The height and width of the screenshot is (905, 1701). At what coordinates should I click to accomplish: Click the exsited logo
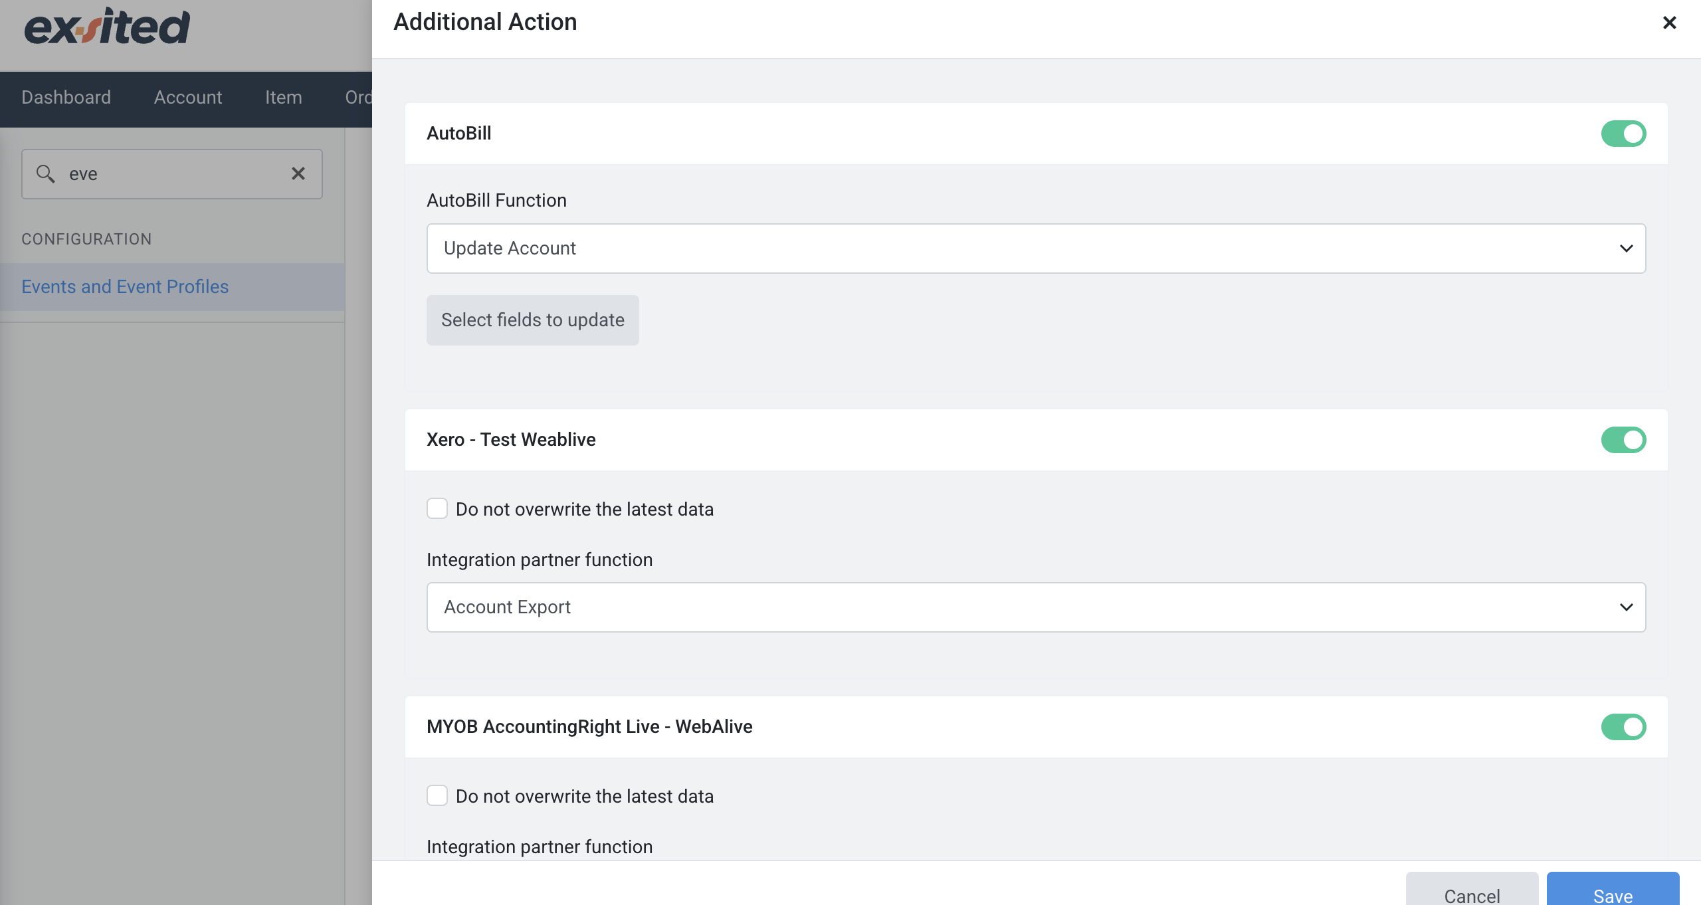[x=107, y=27]
